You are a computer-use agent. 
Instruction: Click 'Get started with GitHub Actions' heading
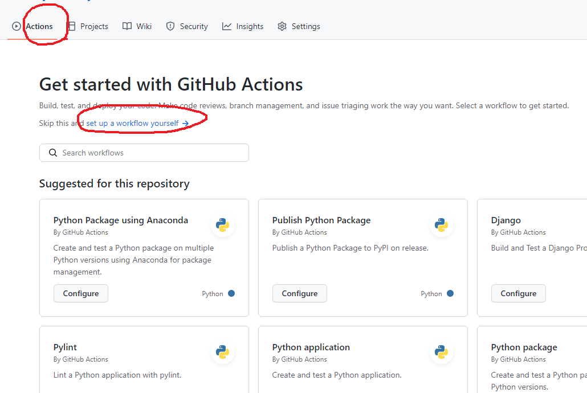[171, 84]
